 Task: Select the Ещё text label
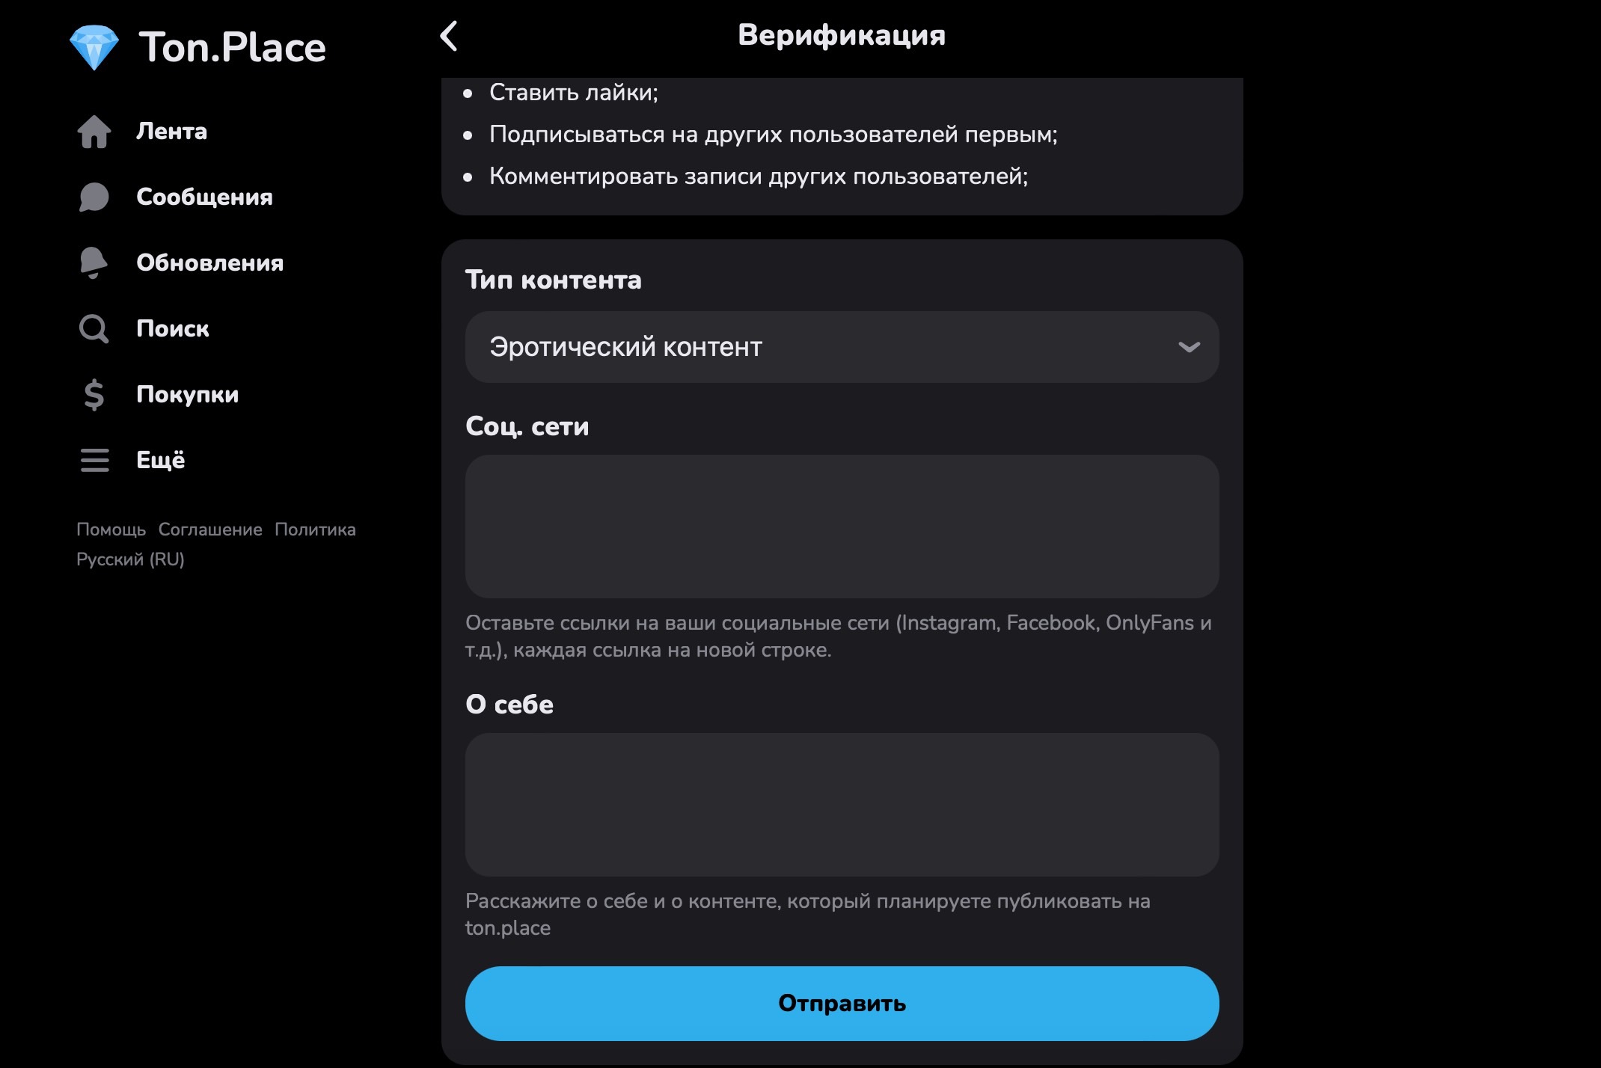coord(160,460)
